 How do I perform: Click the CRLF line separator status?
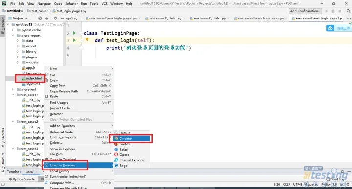pos(286,184)
